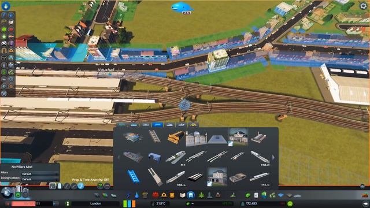Image resolution: width=370 pixels, height=208 pixels.
Task: Show previous page with panel left arrow
Action: coord(119,157)
